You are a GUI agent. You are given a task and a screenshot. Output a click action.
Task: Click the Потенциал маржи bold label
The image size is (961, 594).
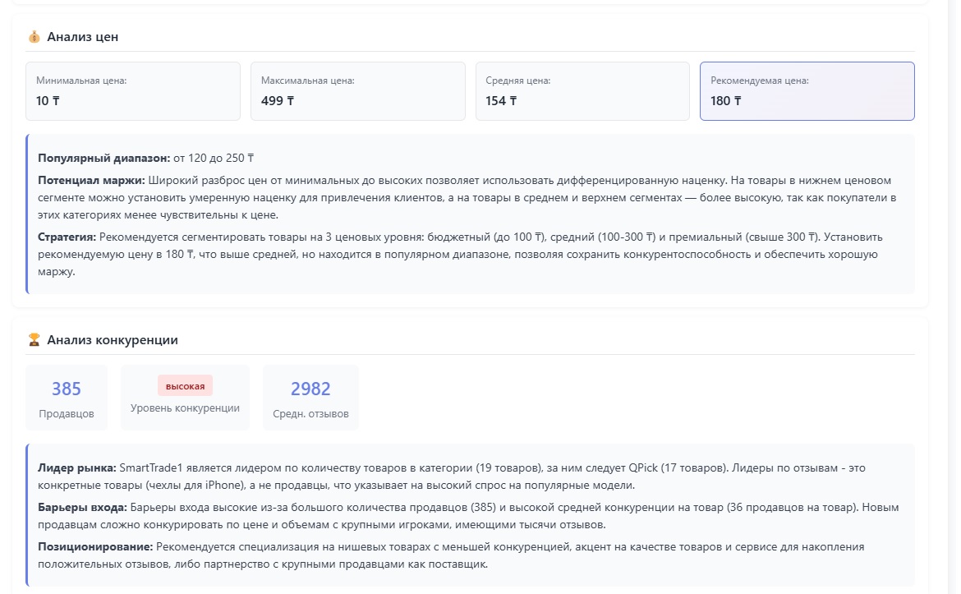91,180
